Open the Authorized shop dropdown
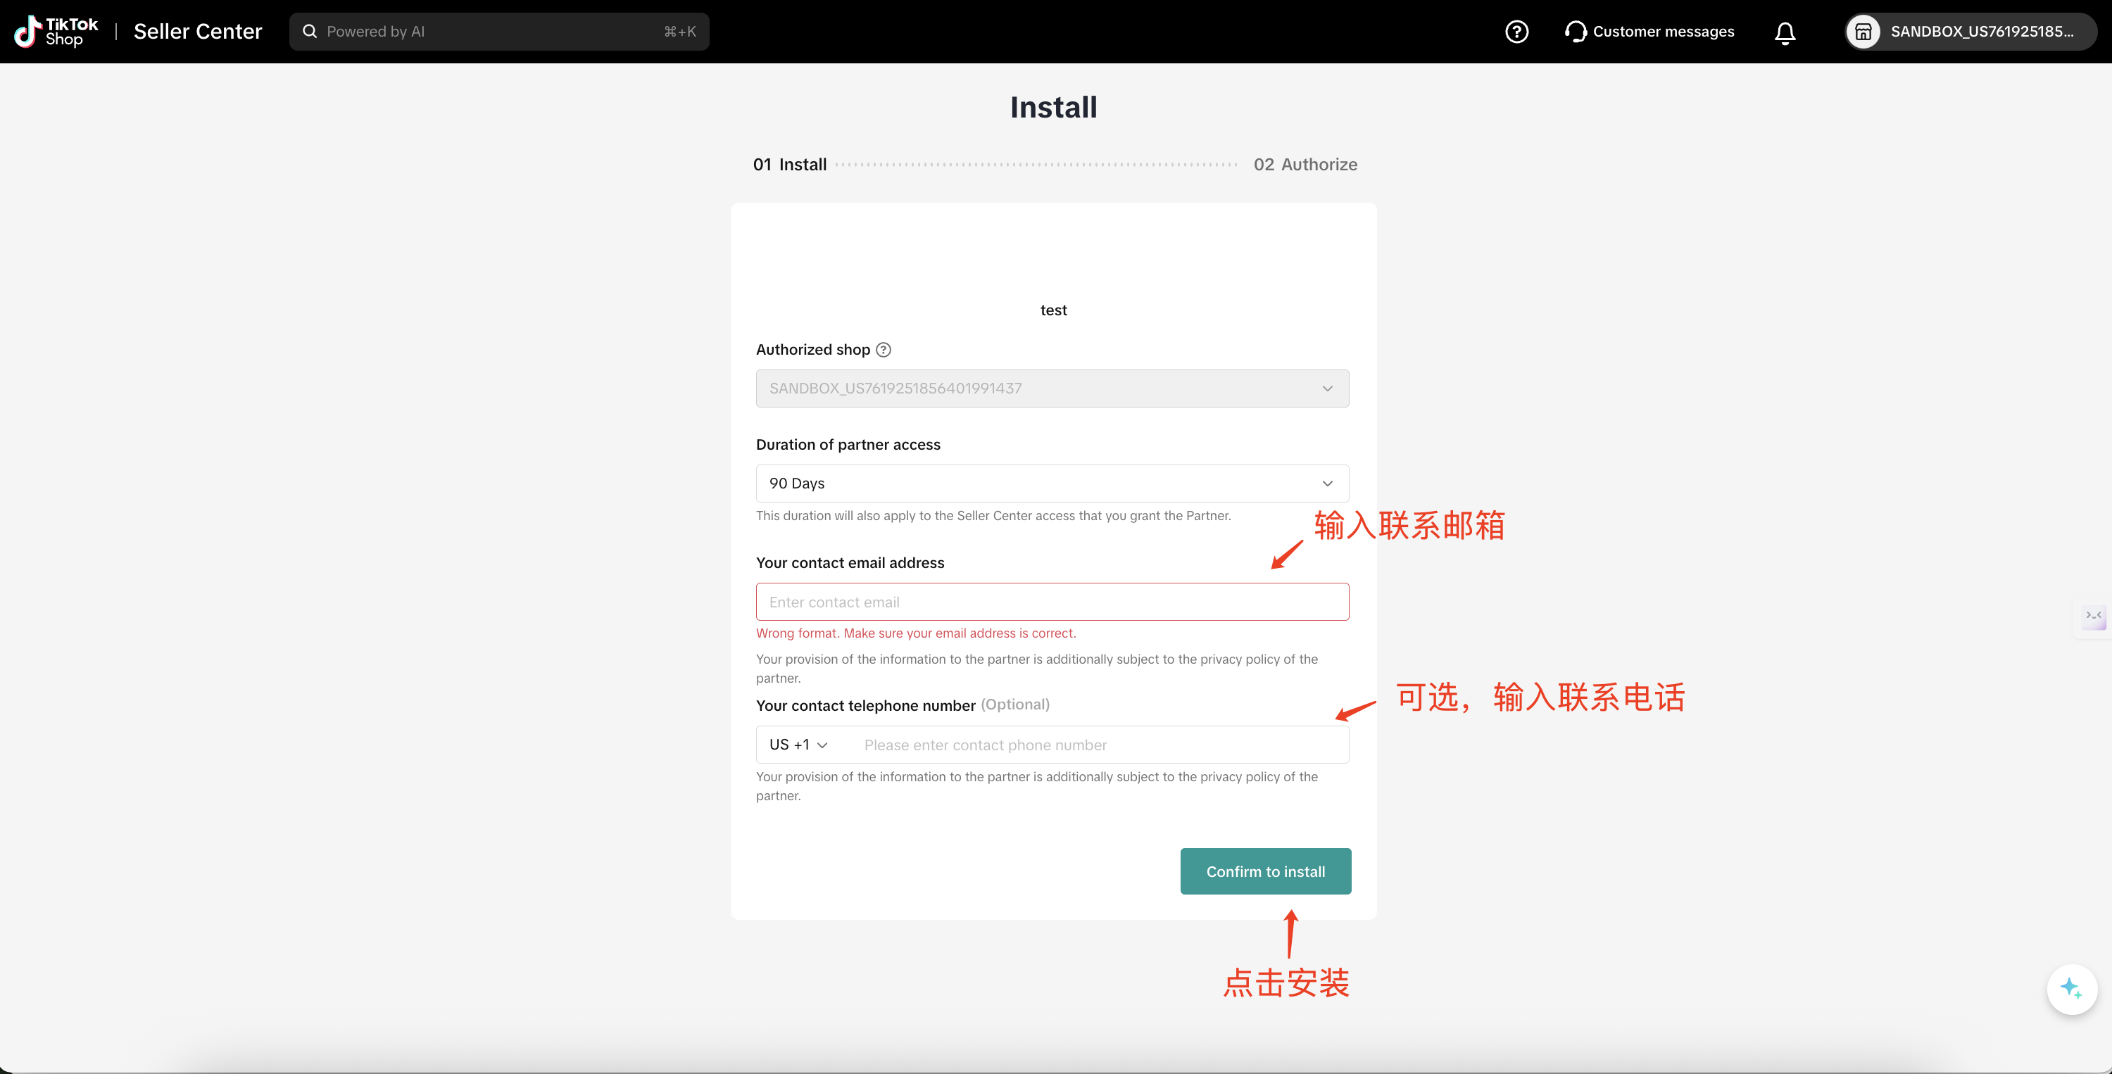The height and width of the screenshot is (1074, 2112). [1052, 388]
